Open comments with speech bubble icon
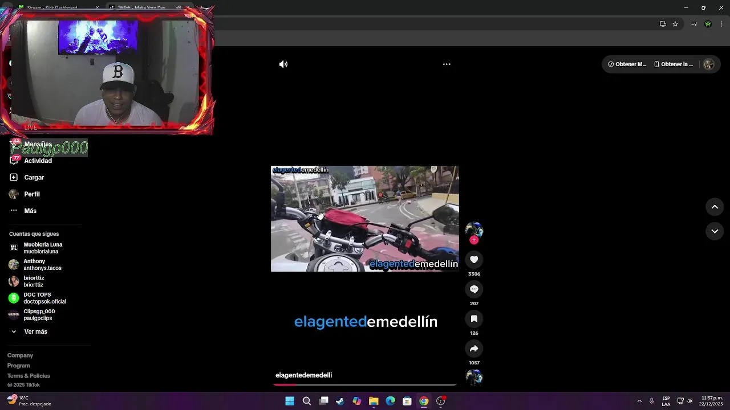The image size is (730, 410). (x=474, y=289)
